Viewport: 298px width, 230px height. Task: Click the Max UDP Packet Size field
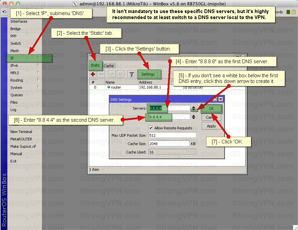click(x=172, y=135)
